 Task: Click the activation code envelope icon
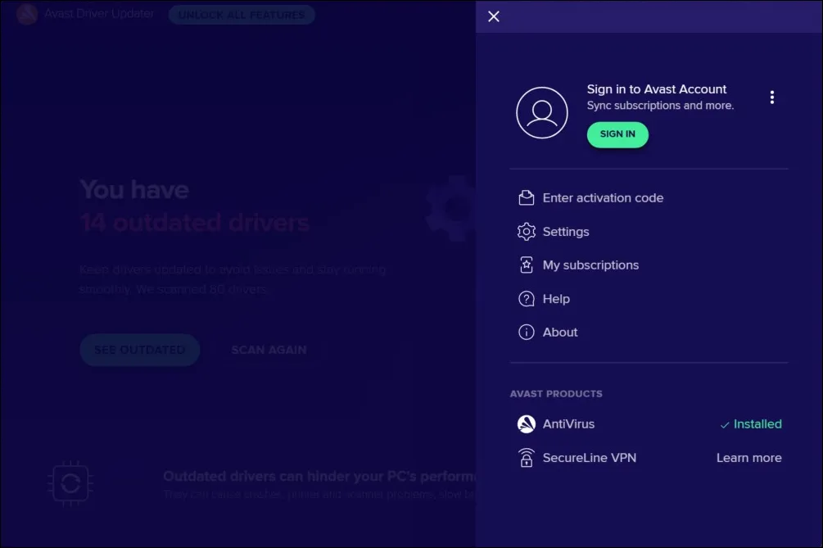pyautogui.click(x=526, y=198)
